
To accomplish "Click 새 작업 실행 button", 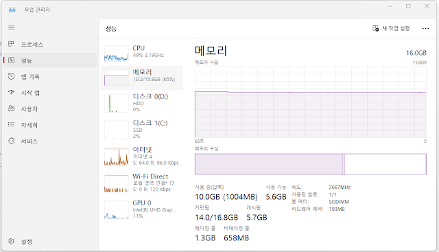I will point(391,28).
